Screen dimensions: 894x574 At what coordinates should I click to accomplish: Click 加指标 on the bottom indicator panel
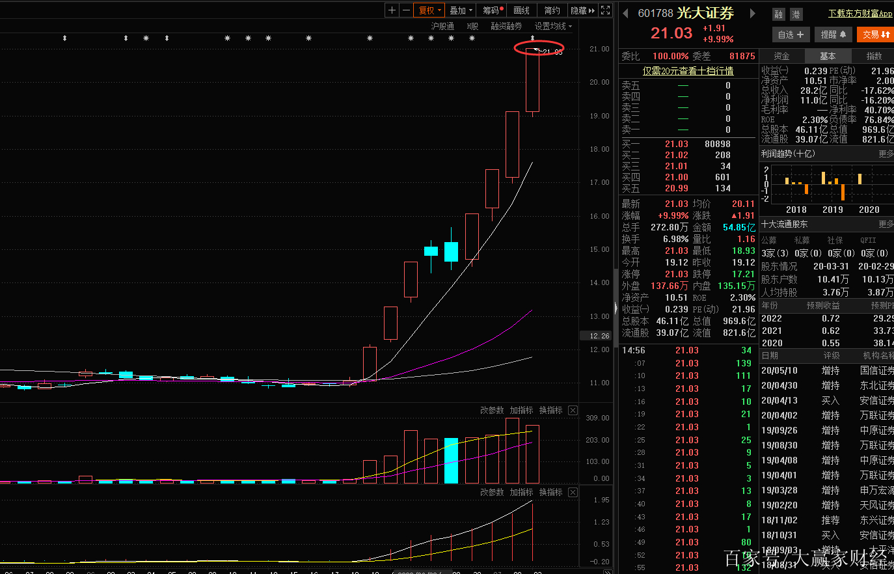coord(521,492)
